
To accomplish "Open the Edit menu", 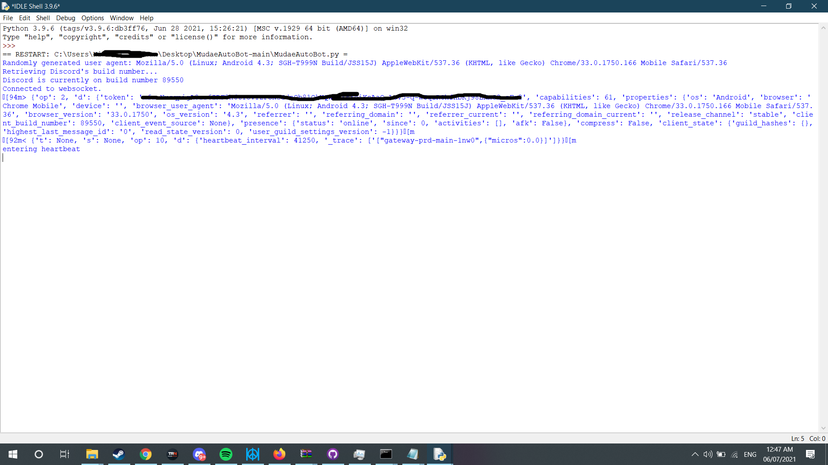I will point(25,18).
